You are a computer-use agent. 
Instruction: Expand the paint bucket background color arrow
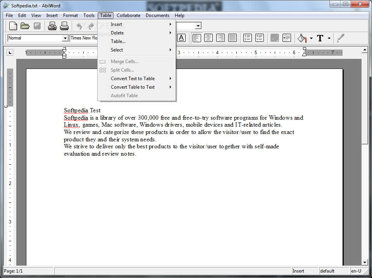point(311,38)
